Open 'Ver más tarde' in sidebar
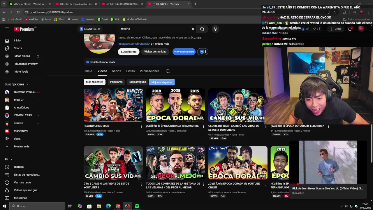373x210 pixels. (22, 182)
